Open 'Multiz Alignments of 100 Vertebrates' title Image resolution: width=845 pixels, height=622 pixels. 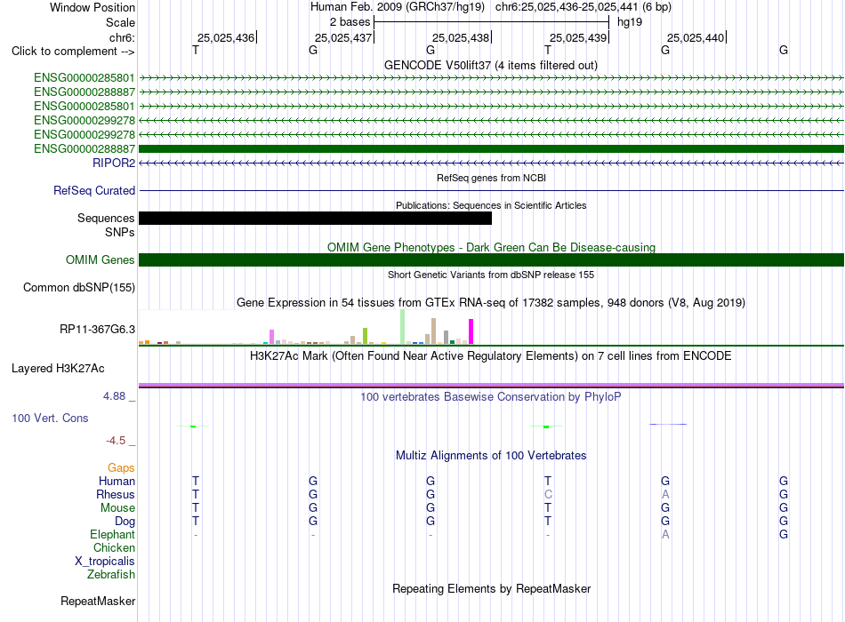click(x=491, y=456)
